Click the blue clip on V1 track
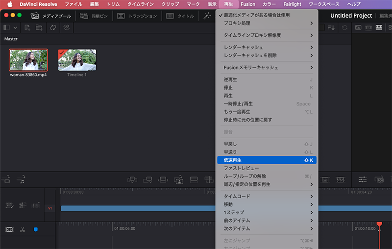This screenshot has width=392, height=249. click(x=138, y=208)
